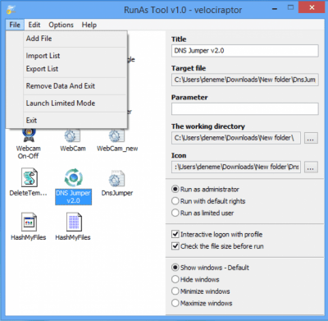The width and height of the screenshot is (328, 321).
Task: Select the WebCam_new icon
Action: click(x=116, y=135)
